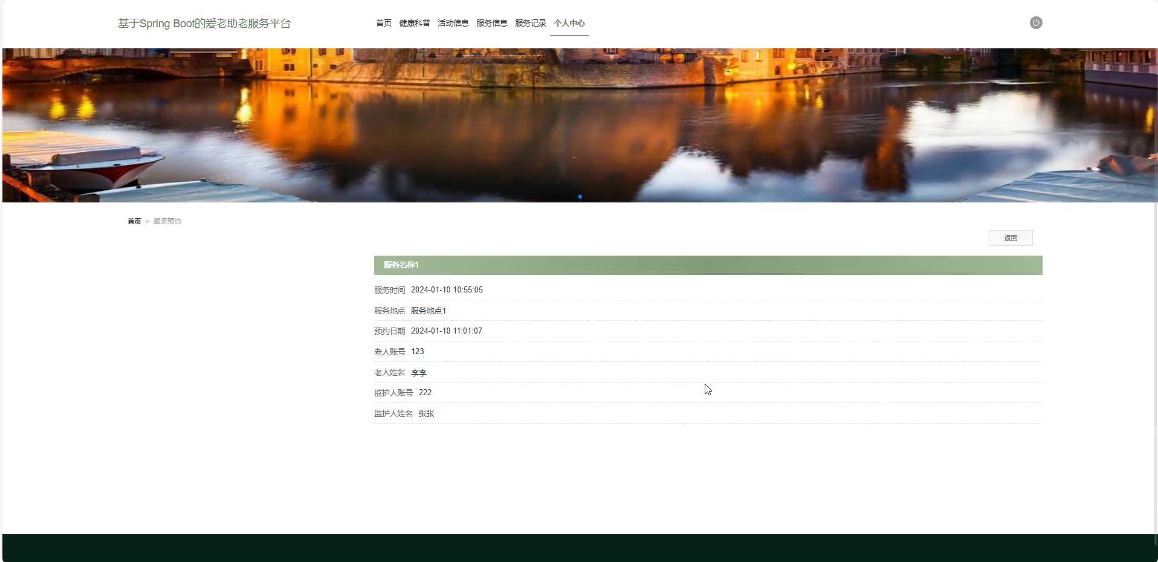1158x562 pixels.
Task: Click the 老人姓名 label
Action: coord(390,372)
